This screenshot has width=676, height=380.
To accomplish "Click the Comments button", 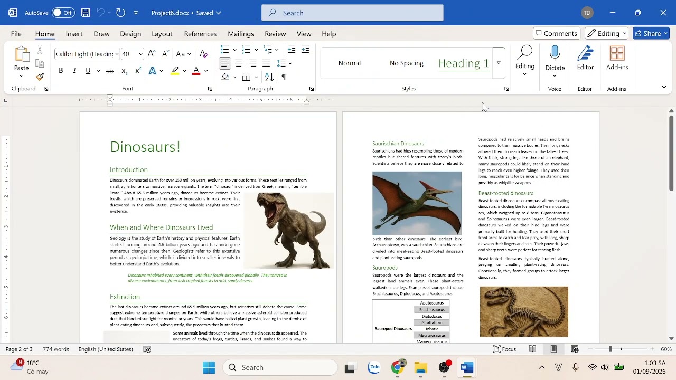I will click(x=556, y=33).
